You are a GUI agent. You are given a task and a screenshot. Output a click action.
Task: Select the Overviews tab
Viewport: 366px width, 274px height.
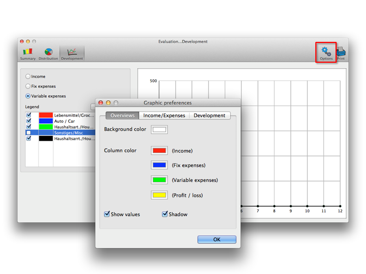click(122, 116)
